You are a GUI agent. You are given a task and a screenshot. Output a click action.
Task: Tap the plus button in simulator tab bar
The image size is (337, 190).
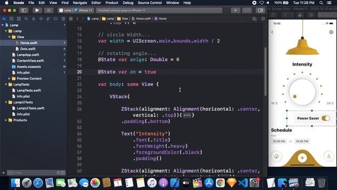pos(302,158)
